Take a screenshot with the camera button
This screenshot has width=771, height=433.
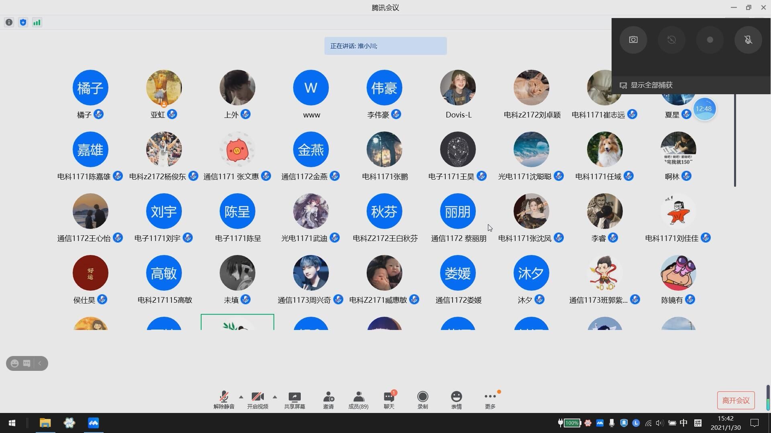click(x=633, y=40)
